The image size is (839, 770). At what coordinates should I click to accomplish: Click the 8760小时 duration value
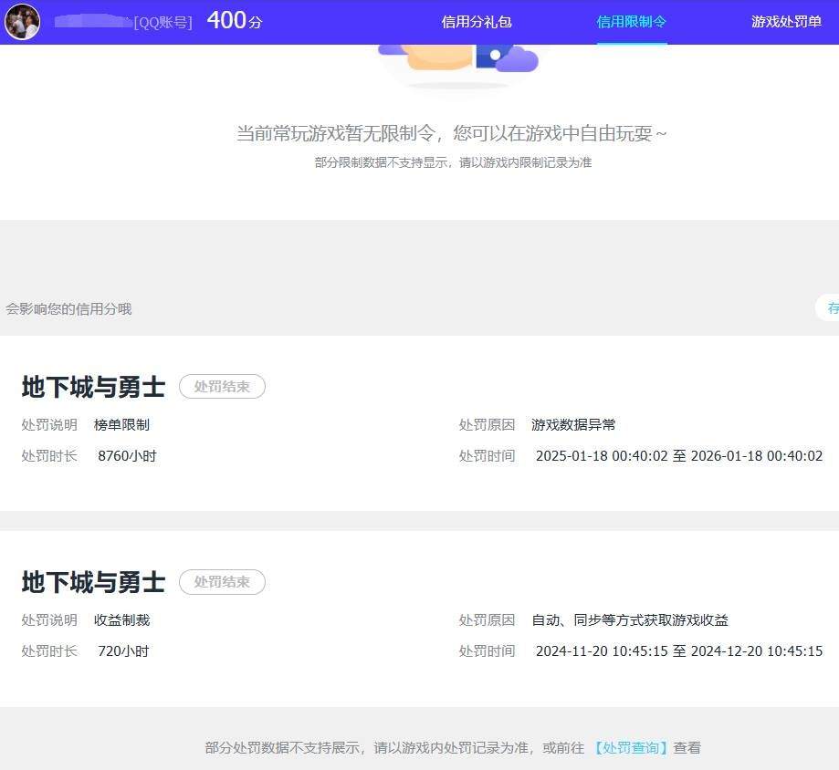[127, 456]
